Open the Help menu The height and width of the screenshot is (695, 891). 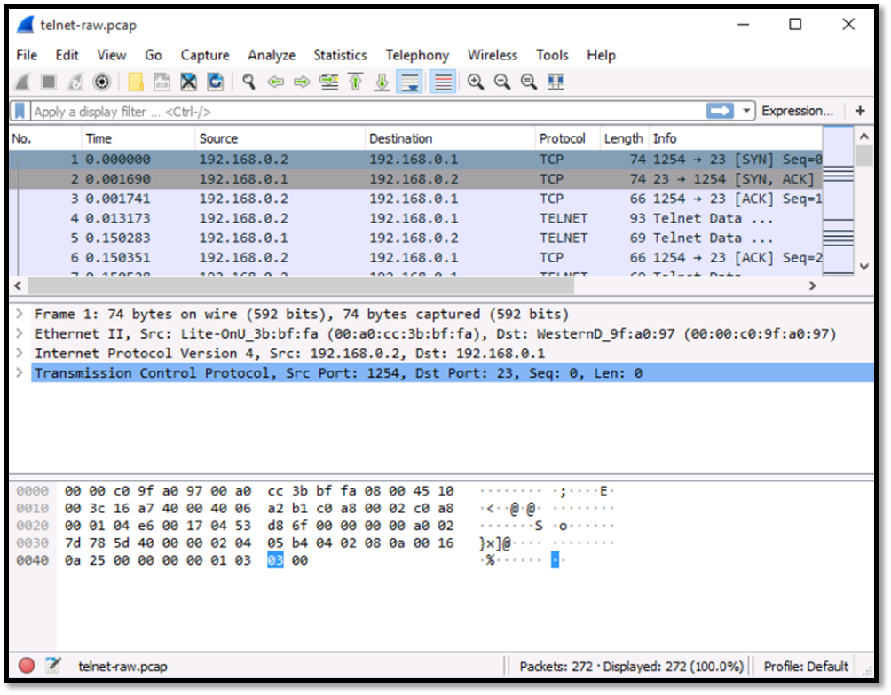[x=601, y=55]
